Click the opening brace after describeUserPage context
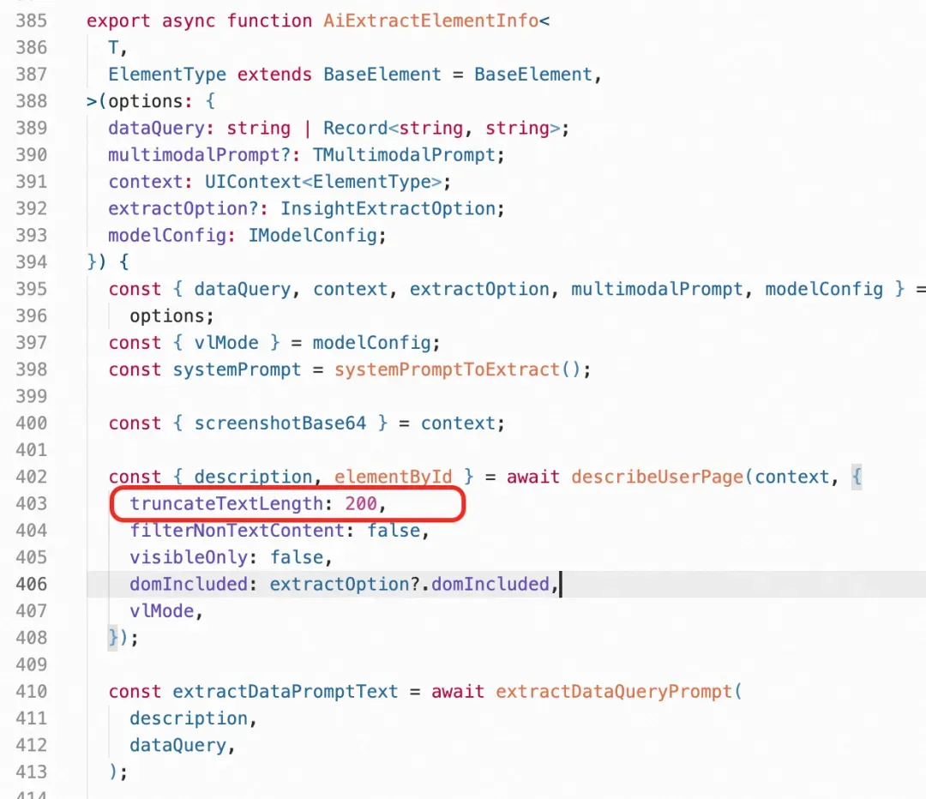The height and width of the screenshot is (799, 926). tap(857, 477)
